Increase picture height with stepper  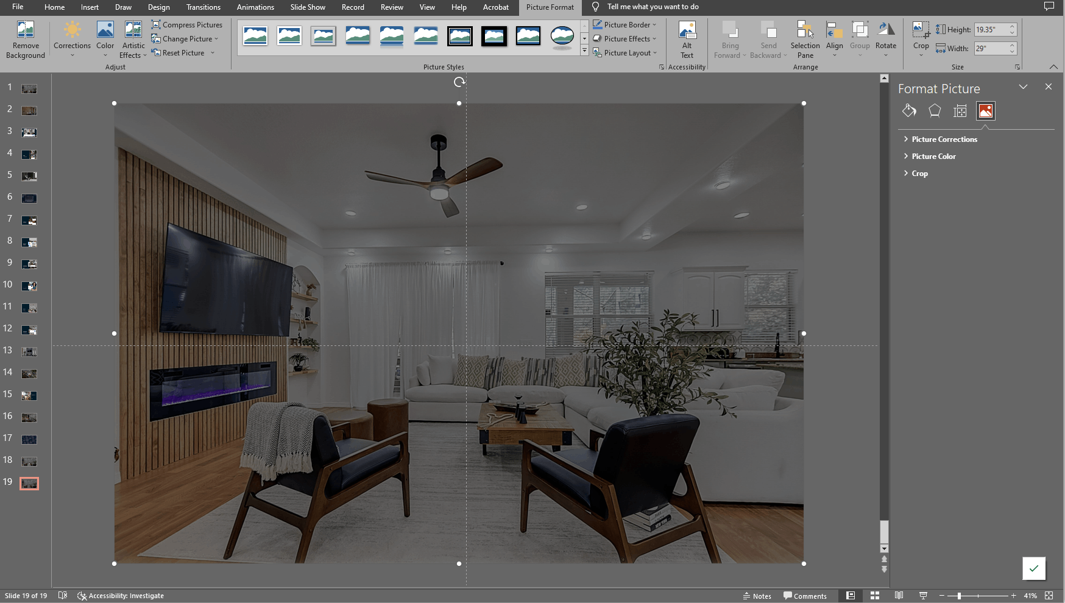coord(1012,26)
